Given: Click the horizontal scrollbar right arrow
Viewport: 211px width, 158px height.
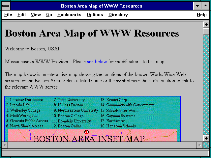Looking at the screenshot, I should click(199, 145).
